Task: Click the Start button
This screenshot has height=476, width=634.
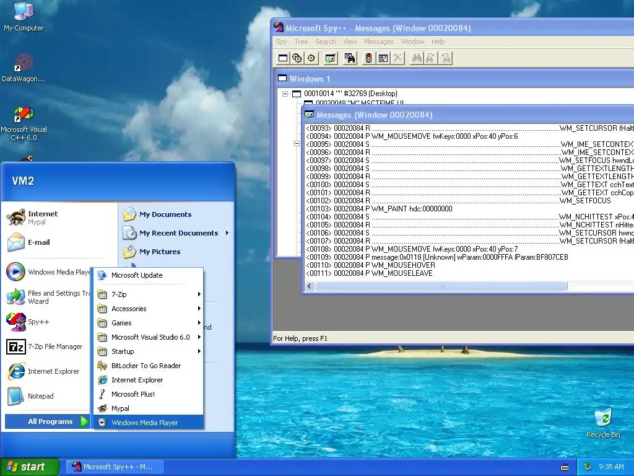Action: tap(29, 467)
